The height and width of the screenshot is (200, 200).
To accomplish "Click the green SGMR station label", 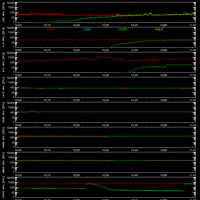I will tap(122, 29).
